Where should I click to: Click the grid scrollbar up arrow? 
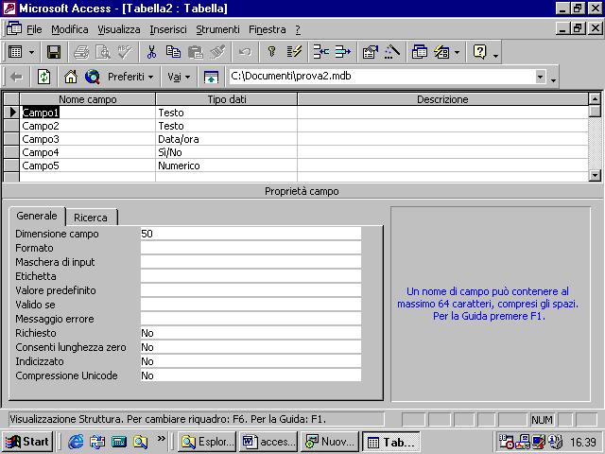pyautogui.click(x=595, y=98)
